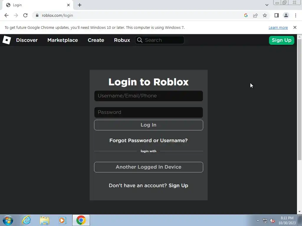The height and width of the screenshot is (226, 302).
Task: Open the Marketplace menu item
Action: pos(63,40)
